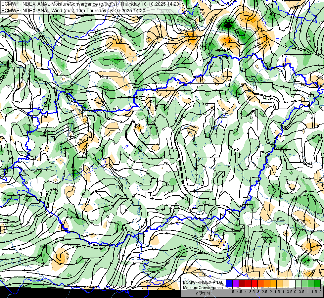This screenshot has width=324, height=298.
Task: Click the black diamond convergence maximum marker
Action: click(228, 25)
